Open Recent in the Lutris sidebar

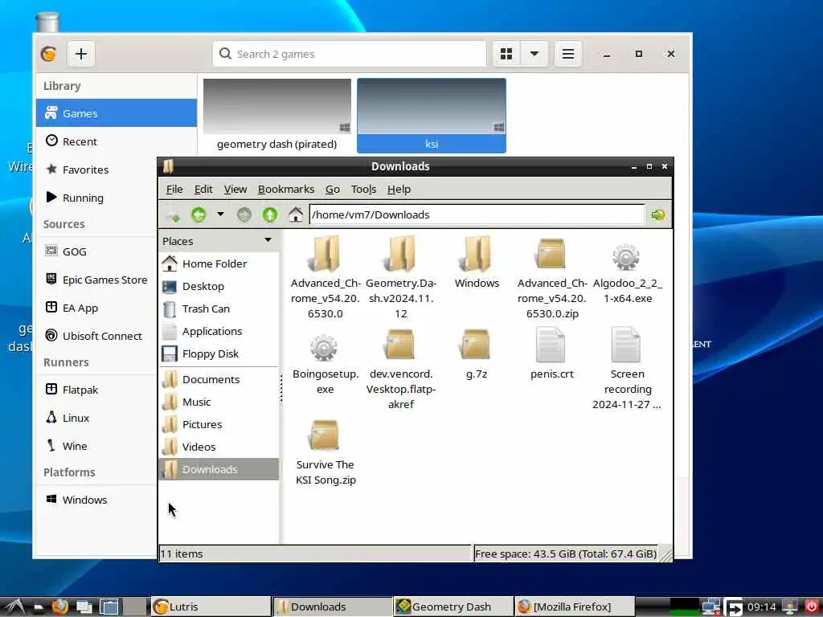click(x=117, y=141)
